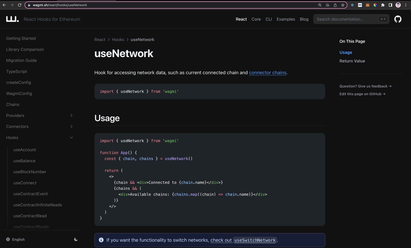Toggle dark mode with the moon icon
Screen dimensions: 411x248
[76, 239]
